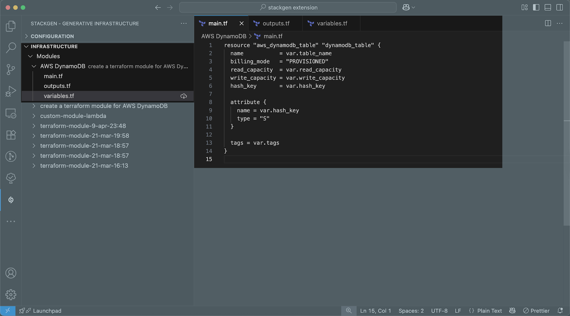This screenshot has width=570, height=316.
Task: Open the Extensions view
Action: point(11,135)
